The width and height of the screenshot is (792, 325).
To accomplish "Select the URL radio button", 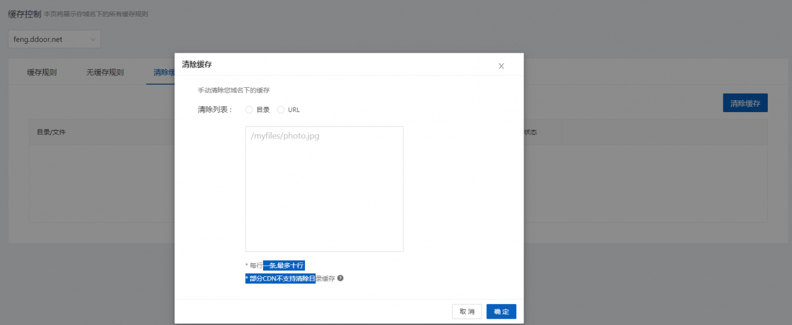I will [x=281, y=110].
